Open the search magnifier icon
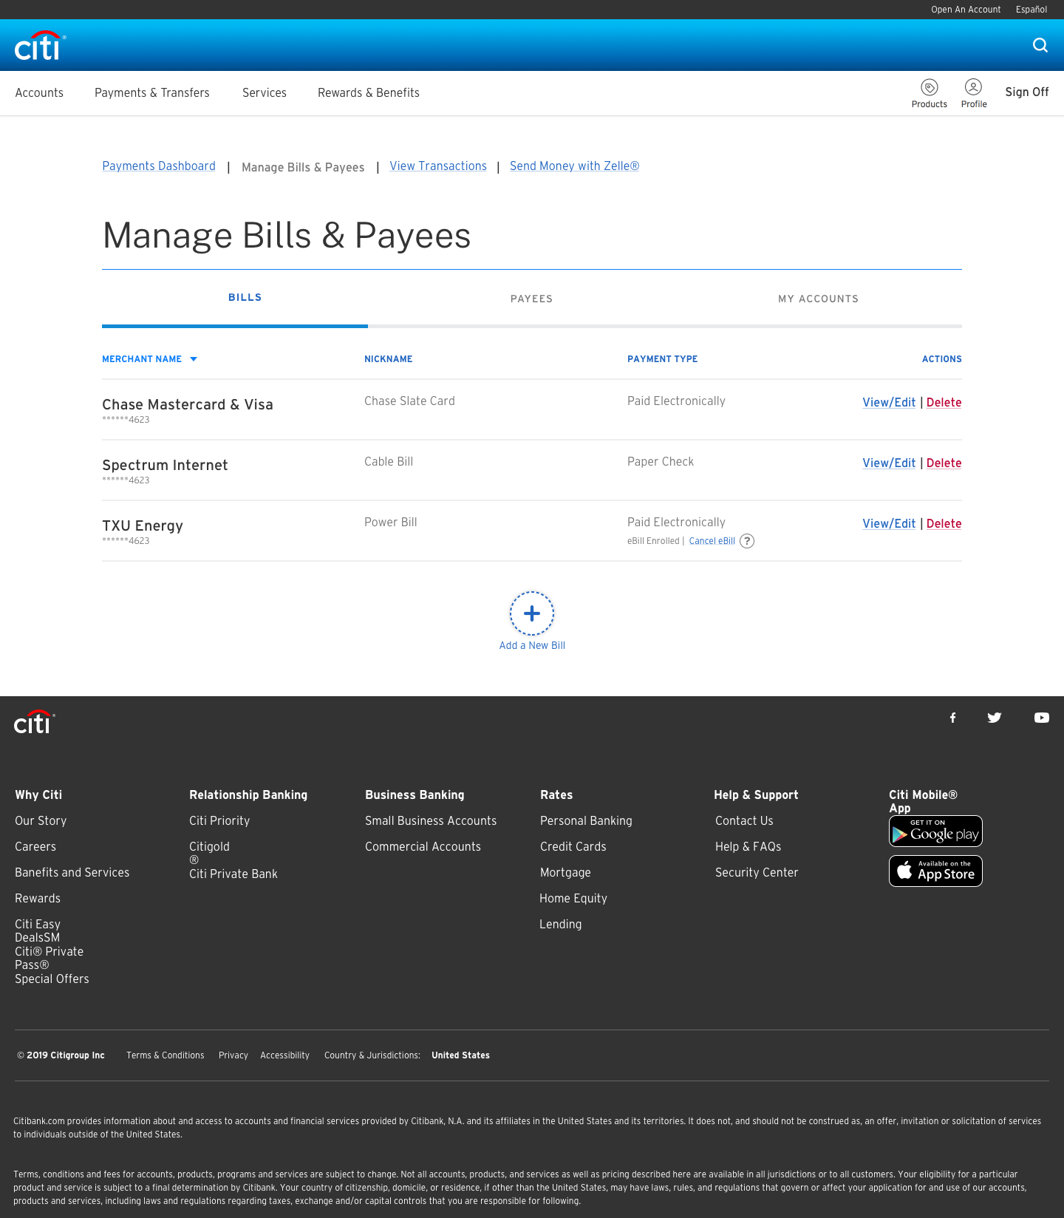The width and height of the screenshot is (1064, 1218). (1040, 45)
